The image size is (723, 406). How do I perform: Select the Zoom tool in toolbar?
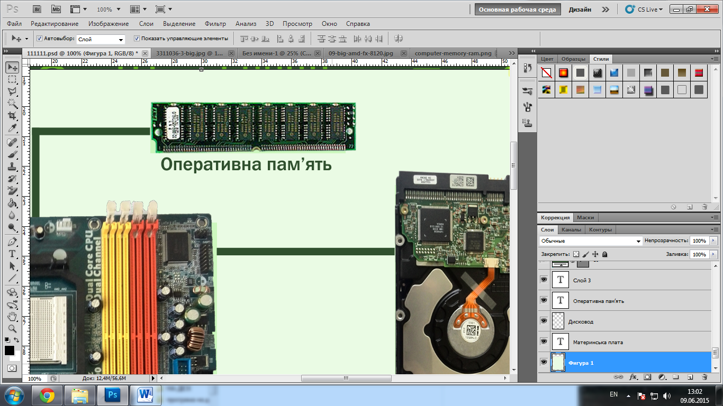12,329
